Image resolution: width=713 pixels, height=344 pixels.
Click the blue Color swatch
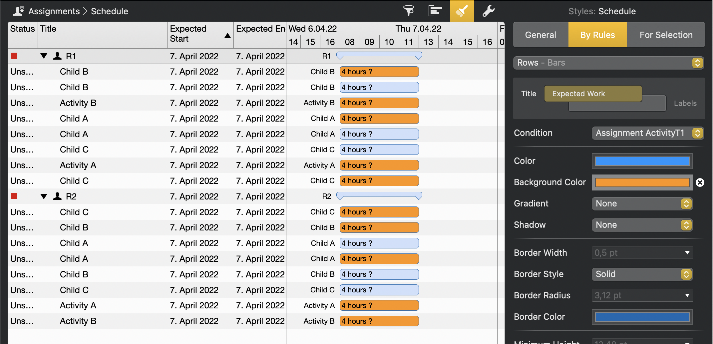(x=642, y=161)
